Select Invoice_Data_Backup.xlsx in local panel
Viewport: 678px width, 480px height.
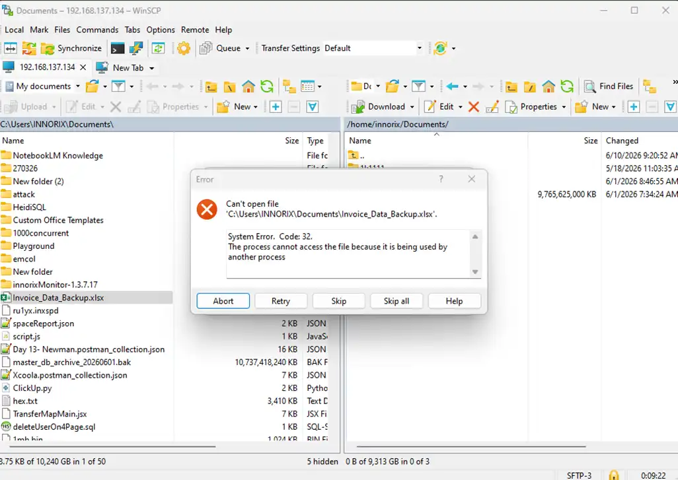(x=58, y=297)
